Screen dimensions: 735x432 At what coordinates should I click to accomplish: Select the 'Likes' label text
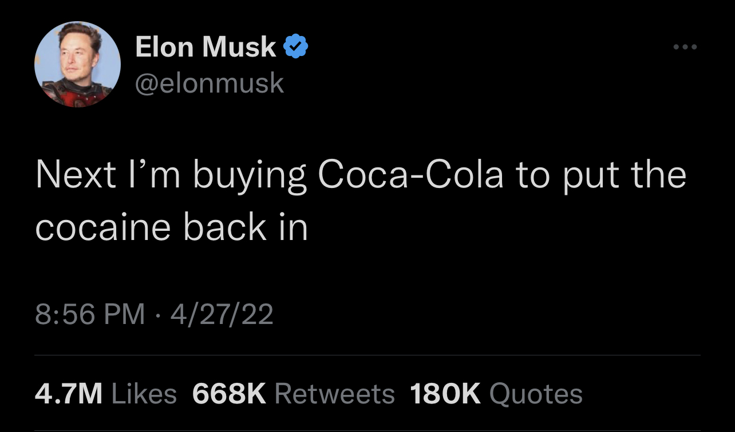click(144, 394)
